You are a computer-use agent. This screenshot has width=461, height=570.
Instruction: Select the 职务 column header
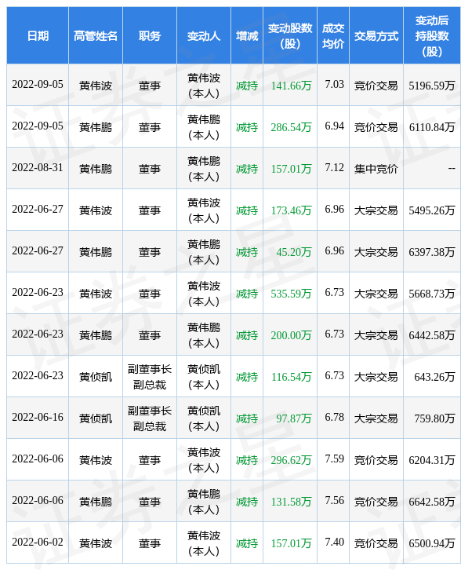pos(150,35)
